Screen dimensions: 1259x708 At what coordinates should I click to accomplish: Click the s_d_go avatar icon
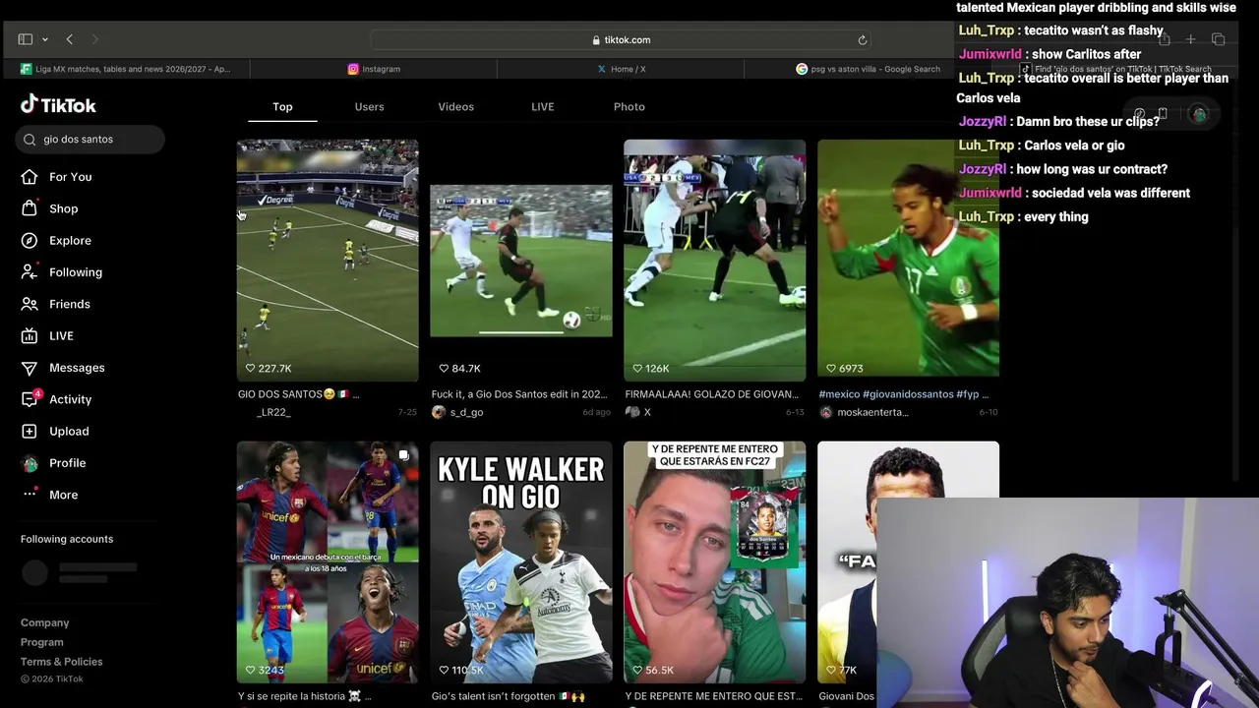click(x=439, y=412)
